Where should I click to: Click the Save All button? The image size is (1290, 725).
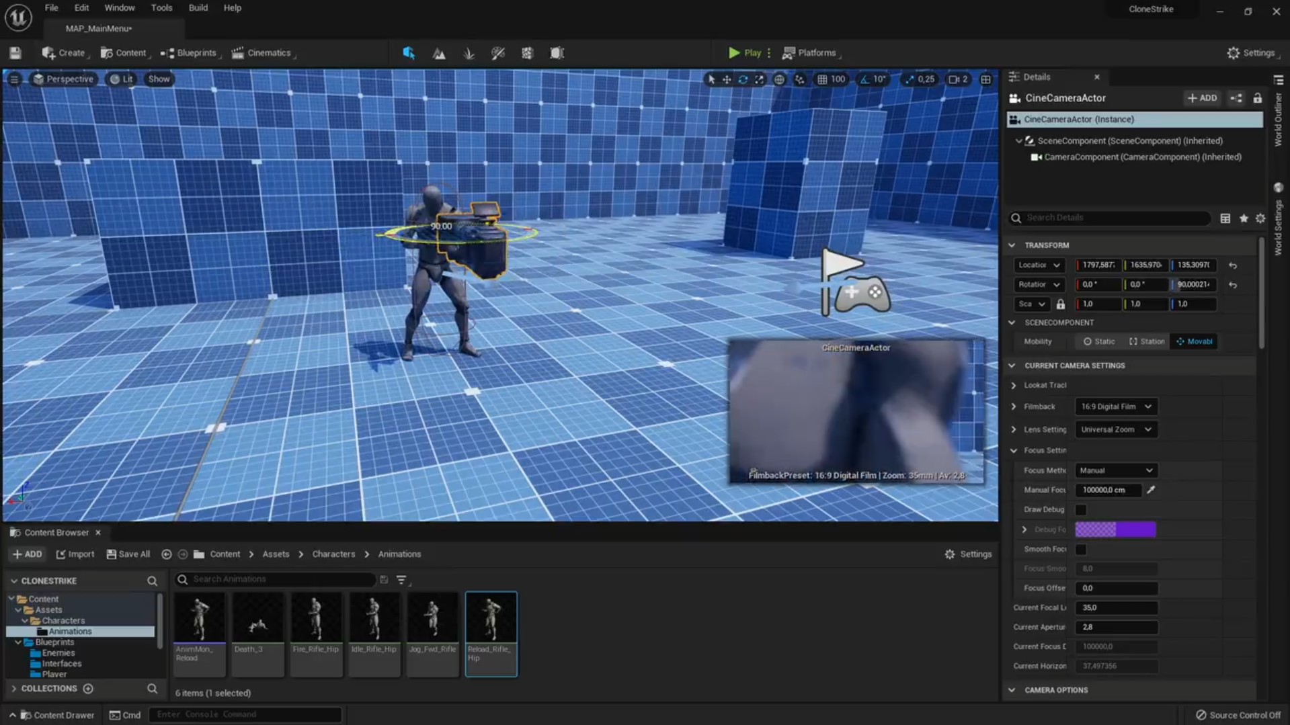coord(128,554)
